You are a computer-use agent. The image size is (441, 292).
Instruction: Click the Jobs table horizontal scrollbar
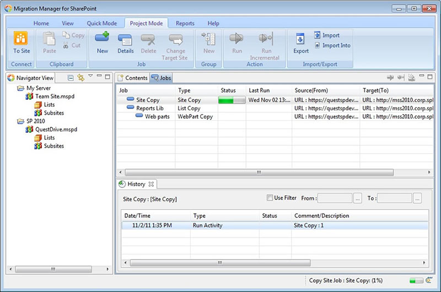(x=259, y=172)
